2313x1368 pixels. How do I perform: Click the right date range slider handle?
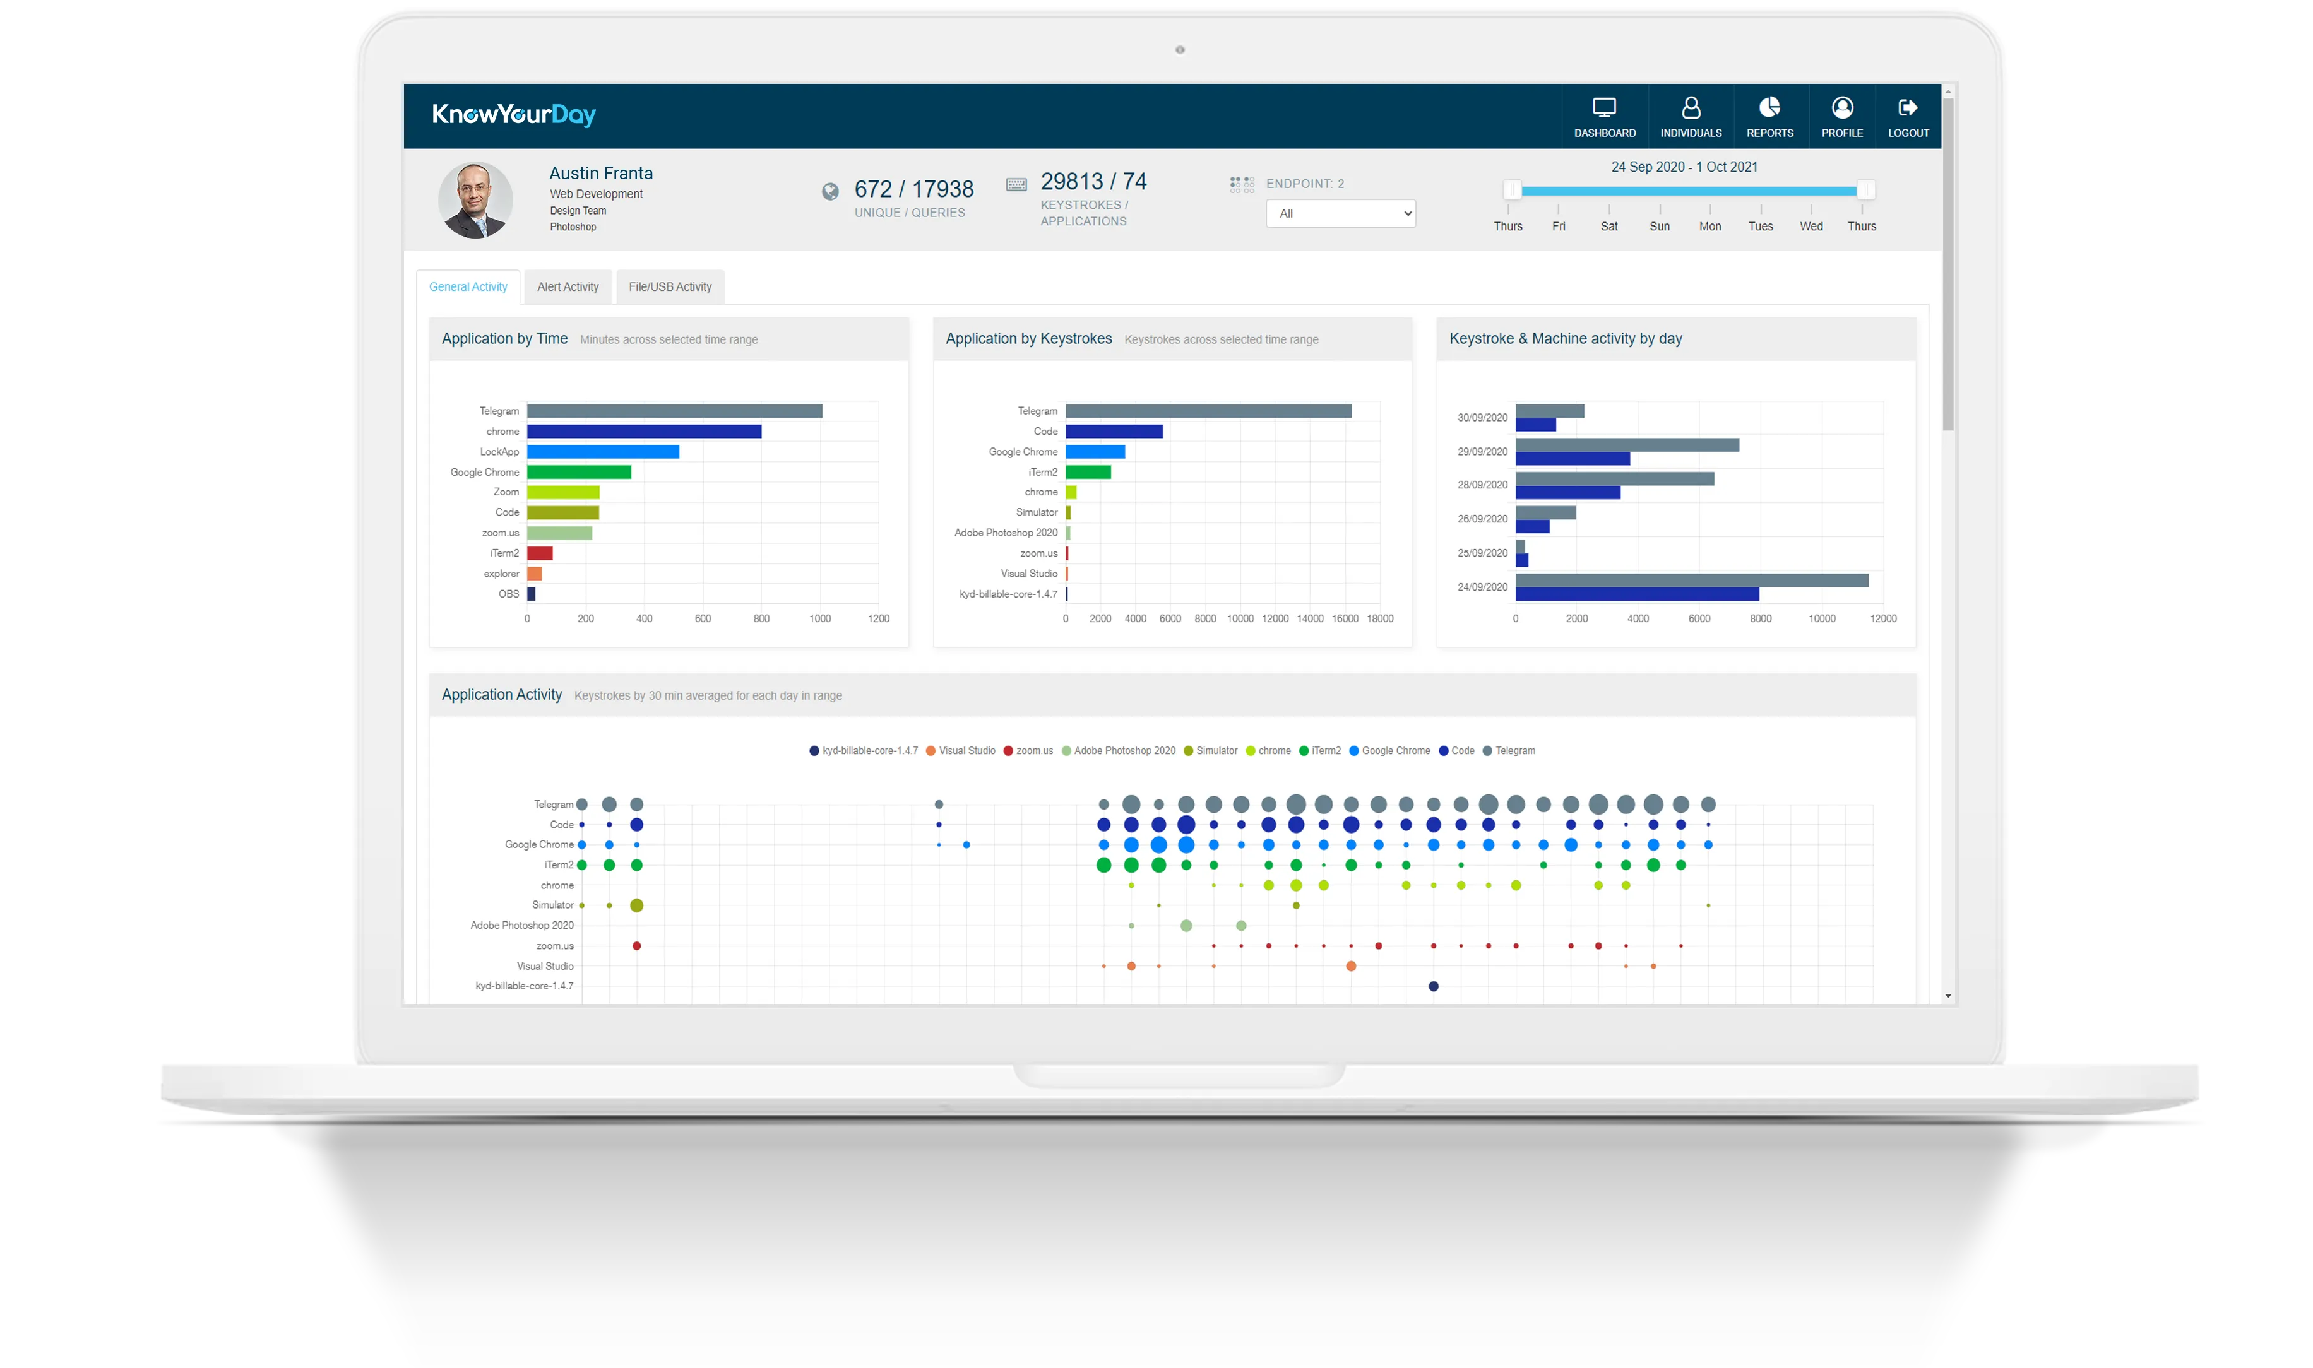(x=1865, y=190)
